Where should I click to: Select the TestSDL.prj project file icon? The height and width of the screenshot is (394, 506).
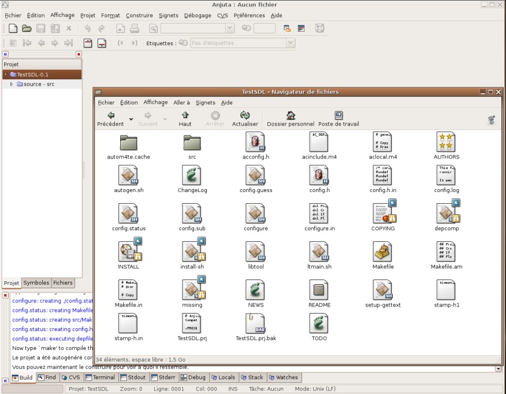pos(192,323)
